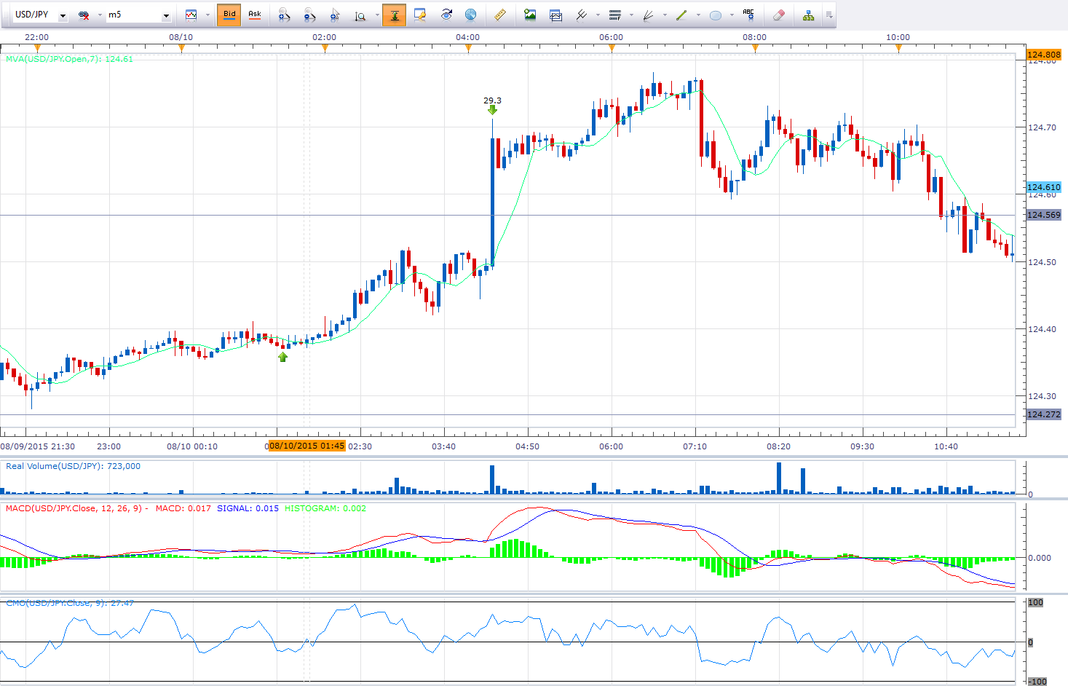Toggle the highlighted vertical auto-scale button
The height and width of the screenshot is (686, 1068).
394,15
